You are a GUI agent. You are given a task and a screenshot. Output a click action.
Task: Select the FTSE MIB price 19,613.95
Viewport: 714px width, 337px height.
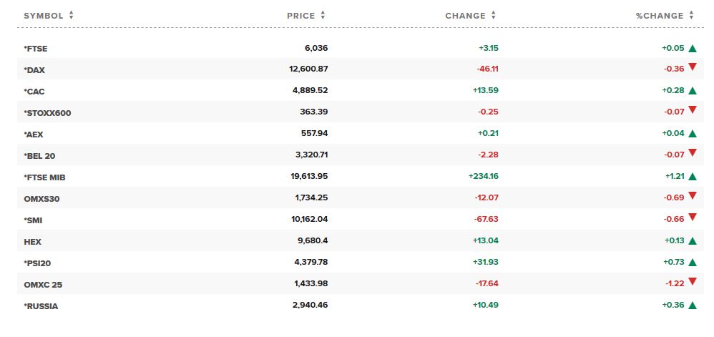tap(309, 176)
